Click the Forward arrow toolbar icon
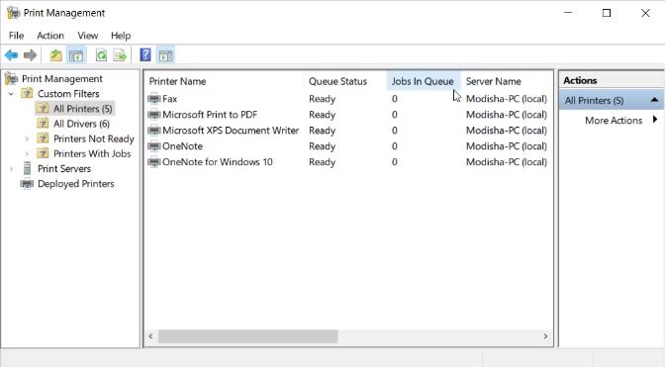This screenshot has width=665, height=367. pos(30,55)
